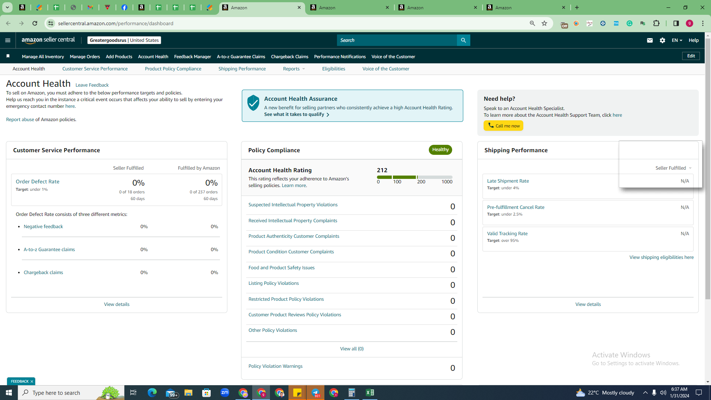The width and height of the screenshot is (711, 400).
Task: Open the Eligibilities tab
Action: (x=334, y=69)
